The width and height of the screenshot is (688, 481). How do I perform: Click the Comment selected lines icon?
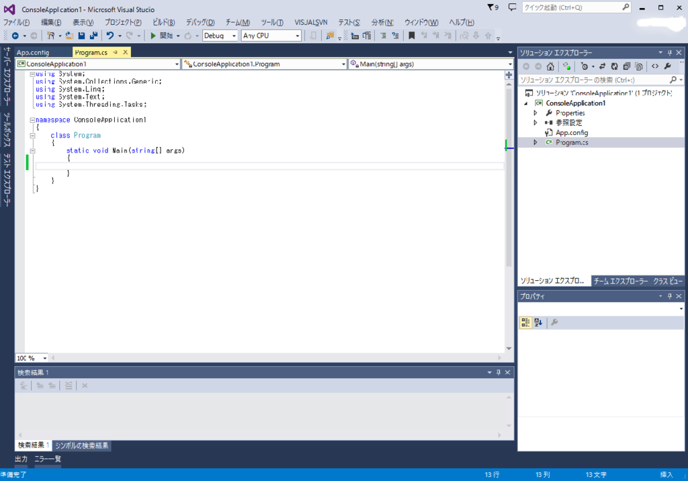383,36
